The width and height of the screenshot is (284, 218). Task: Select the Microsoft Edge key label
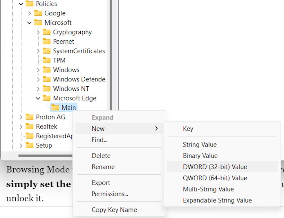tap(75, 98)
